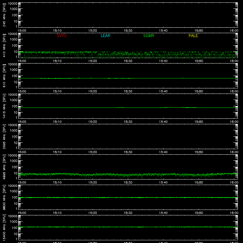Viewport: 243px width, 243px height.
Task: Click 16:00 tick label below the 1415 MHz panel
Action: (x=234, y=122)
